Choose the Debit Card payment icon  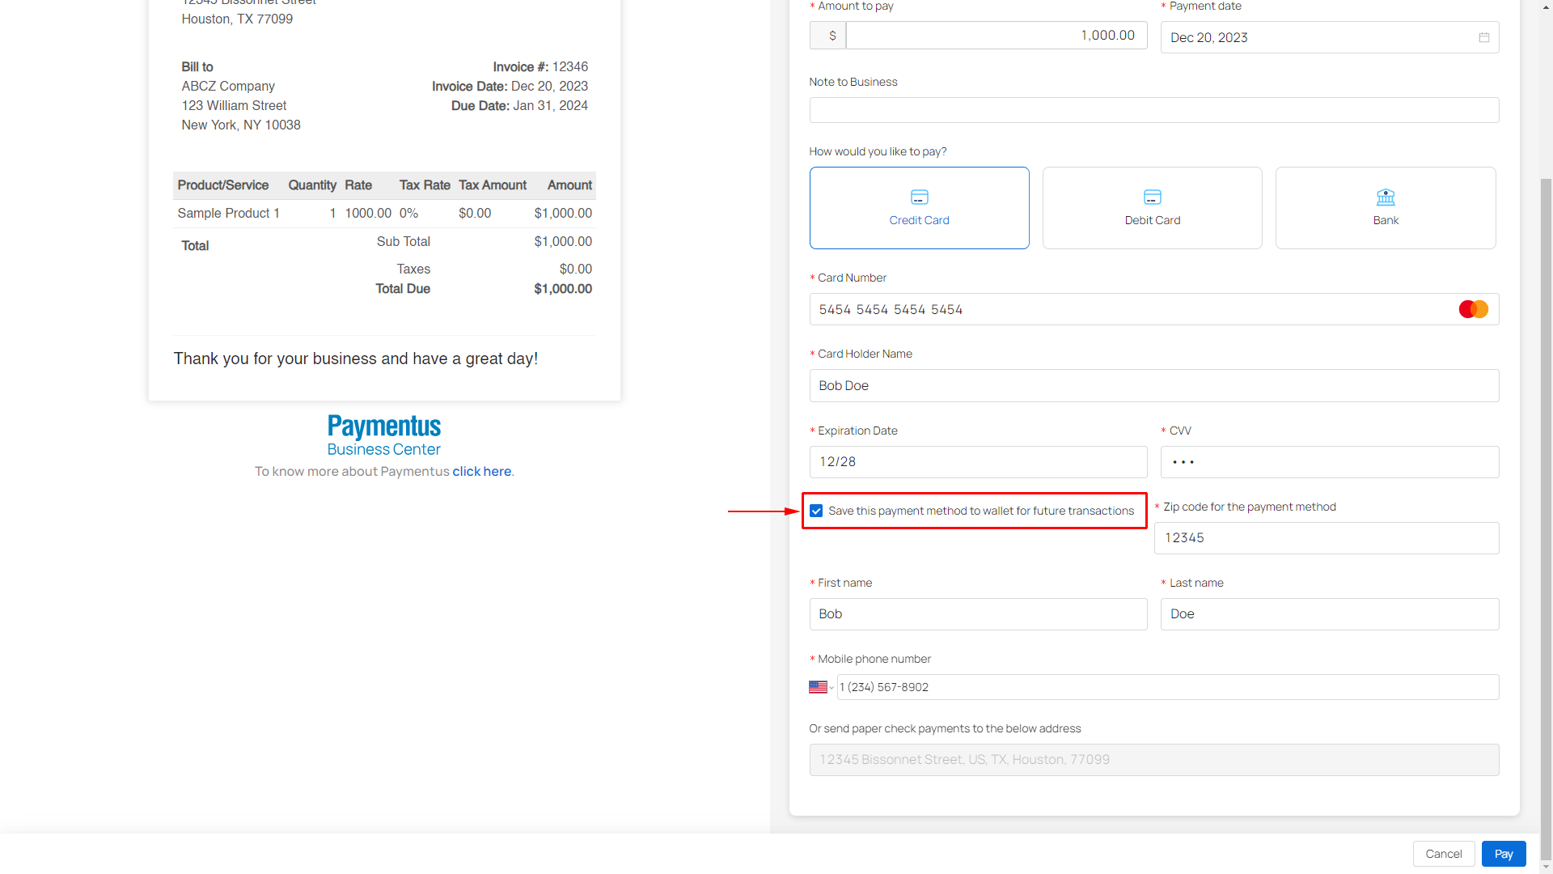pos(1152,197)
